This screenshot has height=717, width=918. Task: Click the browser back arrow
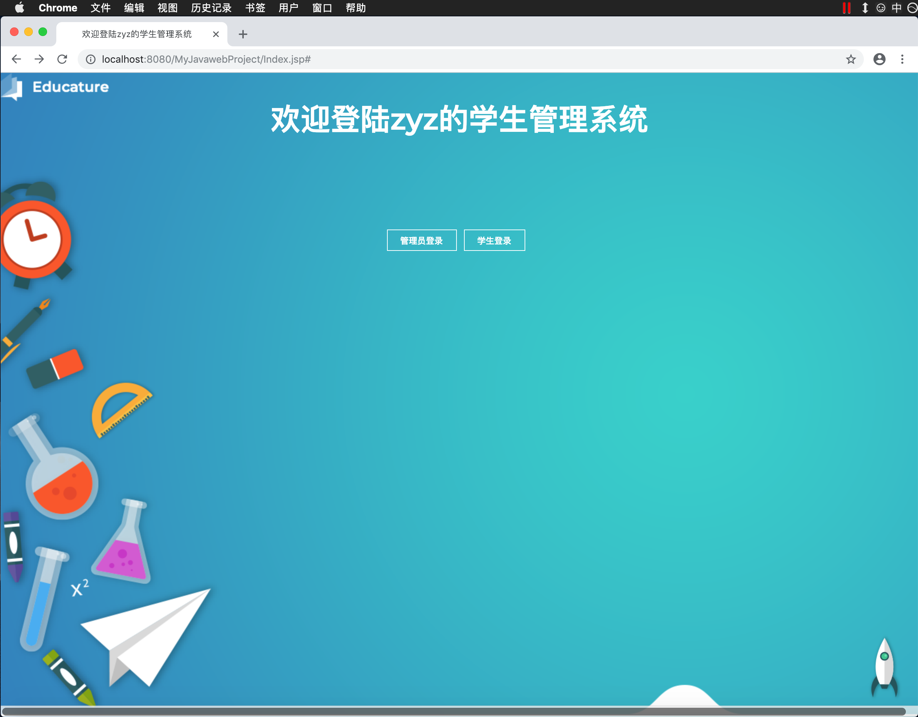(16, 59)
